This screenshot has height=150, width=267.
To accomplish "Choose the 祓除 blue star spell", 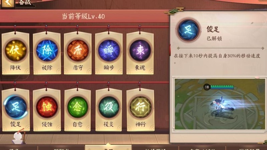I will click(x=47, y=51).
